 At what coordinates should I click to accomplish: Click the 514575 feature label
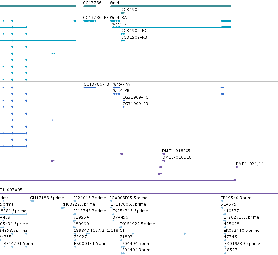tap(228, 204)
